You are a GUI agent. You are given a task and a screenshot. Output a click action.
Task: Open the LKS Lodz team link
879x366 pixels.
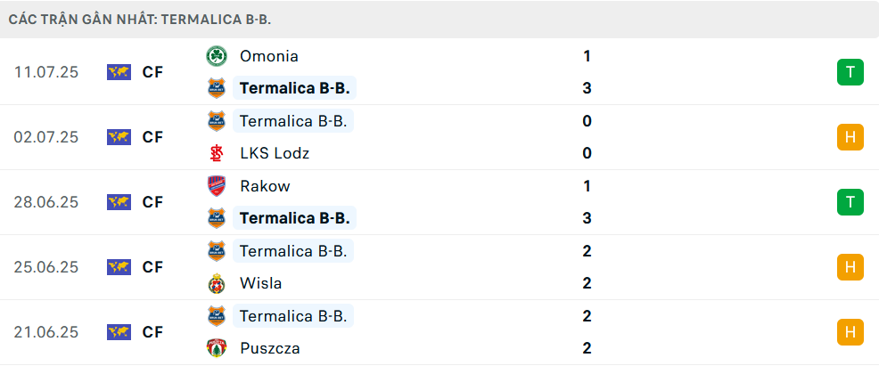coord(275,153)
